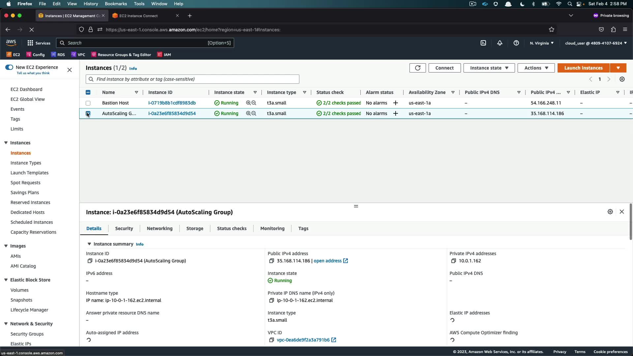The height and width of the screenshot is (356, 633).
Task: Click the Connect button
Action: click(444, 68)
